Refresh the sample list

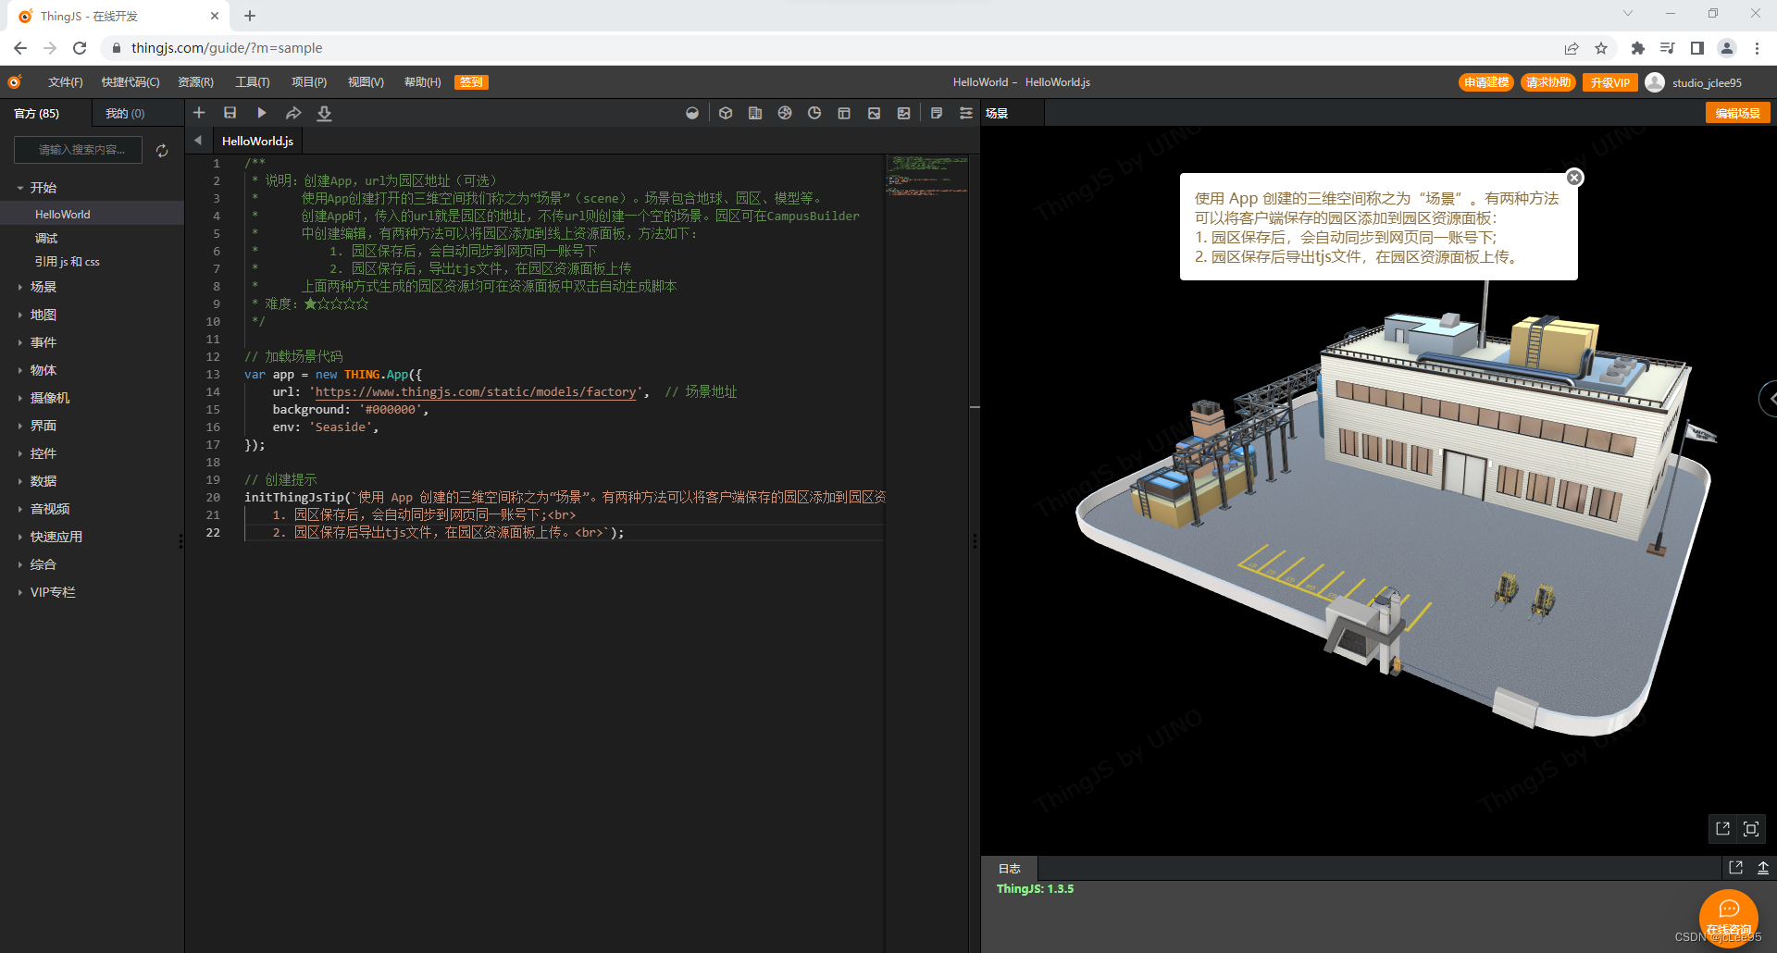coord(162,151)
